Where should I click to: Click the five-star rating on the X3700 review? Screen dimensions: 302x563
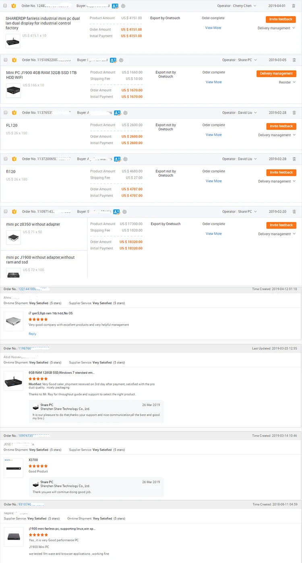[38, 466]
